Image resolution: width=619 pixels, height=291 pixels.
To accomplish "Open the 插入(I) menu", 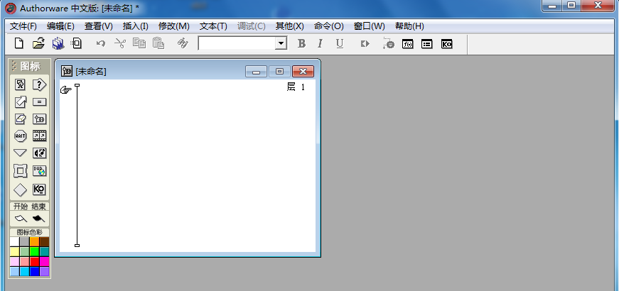I will [x=136, y=26].
